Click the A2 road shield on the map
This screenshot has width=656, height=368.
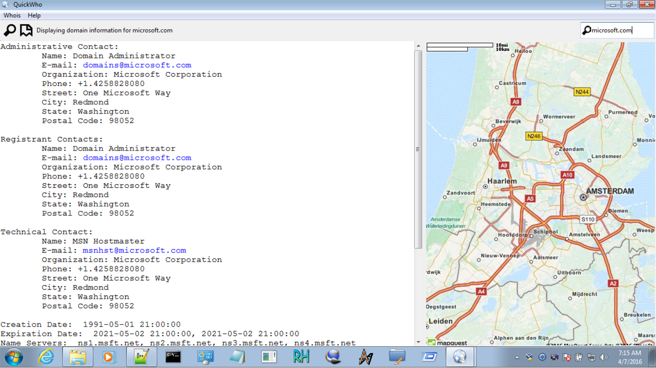click(x=613, y=283)
